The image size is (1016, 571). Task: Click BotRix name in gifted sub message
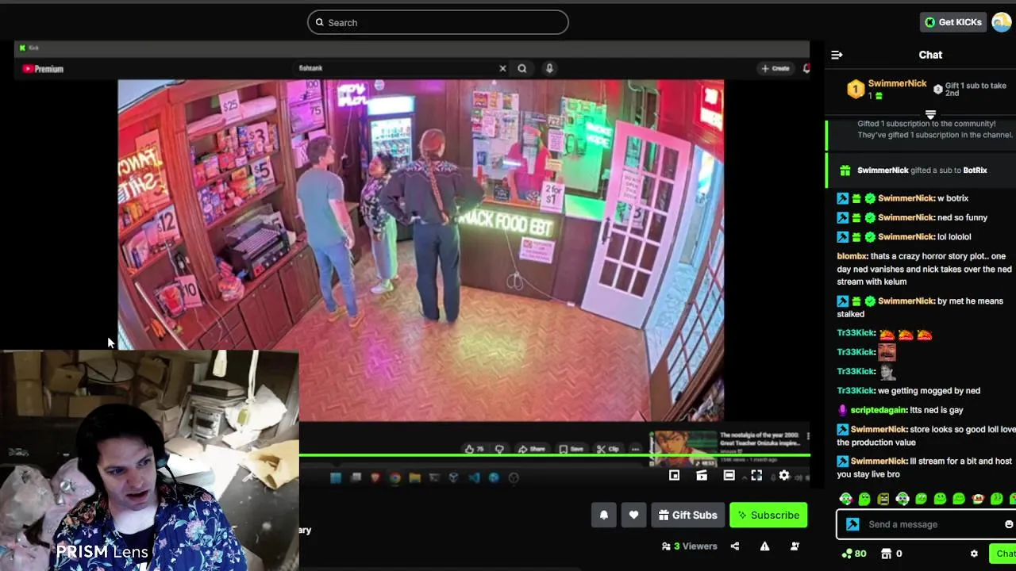tap(975, 171)
